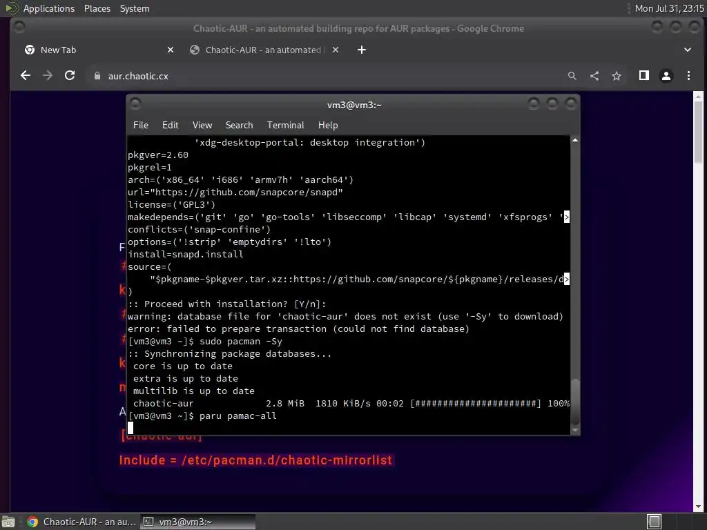Viewport: 707px width, 530px height.
Task: Close the Chaotic-AUR tab
Action: coord(336,50)
